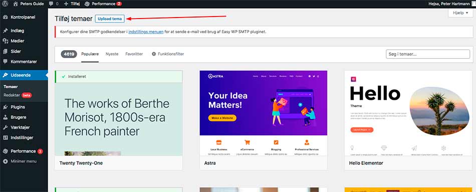This screenshot has width=476, height=192.
Task: Switch to the Favoritter tab
Action: coord(134,54)
